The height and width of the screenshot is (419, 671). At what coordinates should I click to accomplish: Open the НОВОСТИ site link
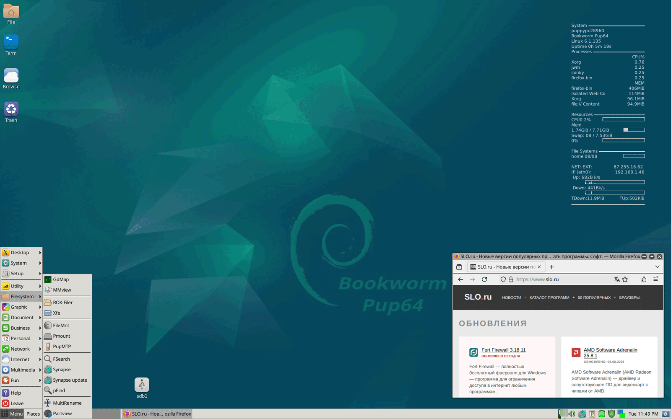click(512, 297)
